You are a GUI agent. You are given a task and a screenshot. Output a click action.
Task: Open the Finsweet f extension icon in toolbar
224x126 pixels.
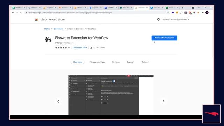pyautogui.click(x=181, y=13)
